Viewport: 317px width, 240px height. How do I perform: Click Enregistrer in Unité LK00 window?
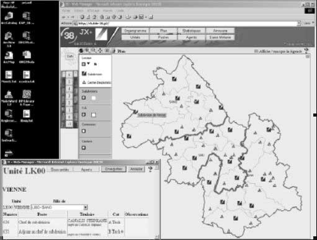click(x=114, y=169)
